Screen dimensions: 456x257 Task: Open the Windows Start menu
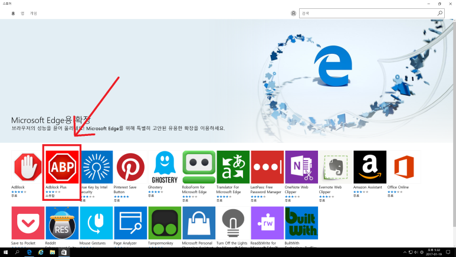coord(5,252)
